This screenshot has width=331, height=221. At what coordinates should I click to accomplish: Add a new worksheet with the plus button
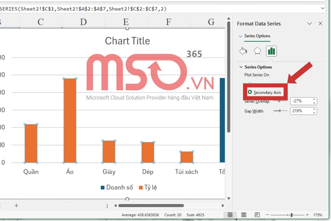pos(16,206)
